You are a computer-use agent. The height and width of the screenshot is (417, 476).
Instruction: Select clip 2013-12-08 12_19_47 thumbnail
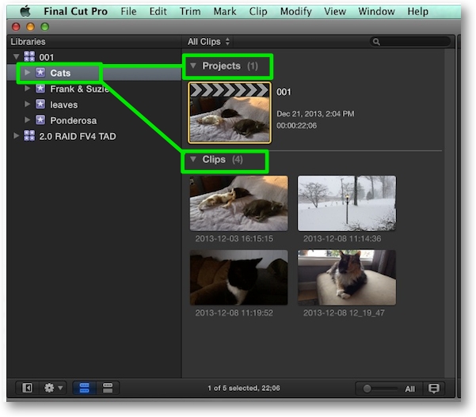(347, 278)
